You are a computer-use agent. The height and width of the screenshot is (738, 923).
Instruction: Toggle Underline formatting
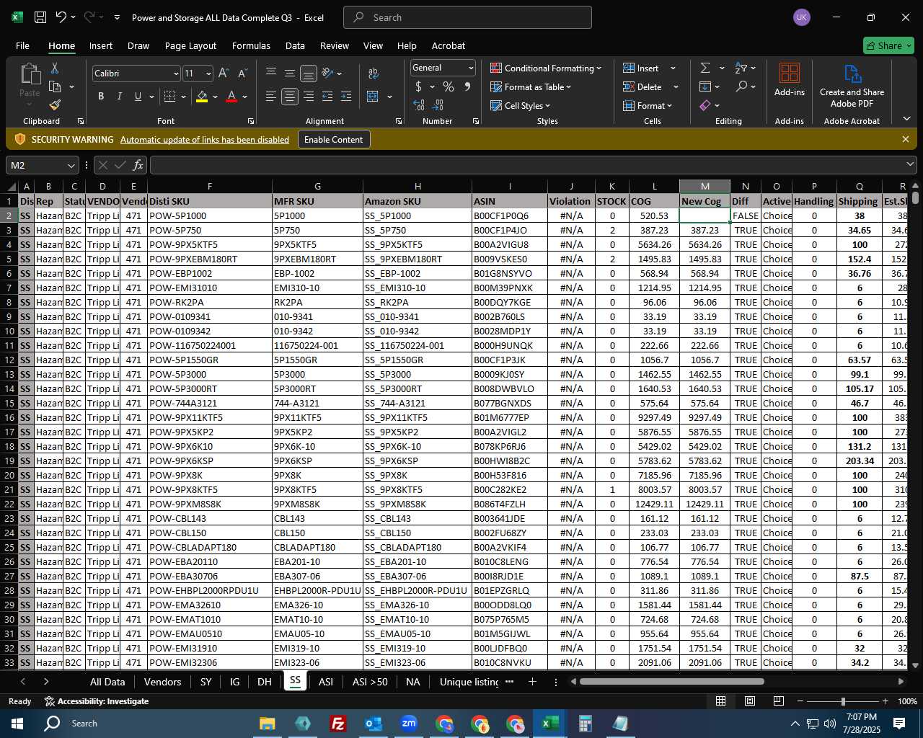[x=138, y=97]
